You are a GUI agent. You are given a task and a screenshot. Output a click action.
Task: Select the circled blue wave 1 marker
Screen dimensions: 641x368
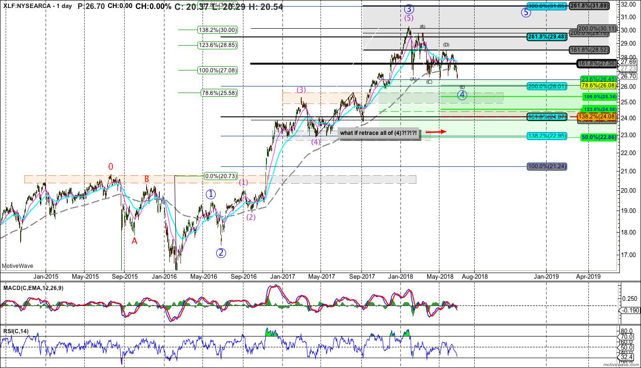[x=211, y=194]
